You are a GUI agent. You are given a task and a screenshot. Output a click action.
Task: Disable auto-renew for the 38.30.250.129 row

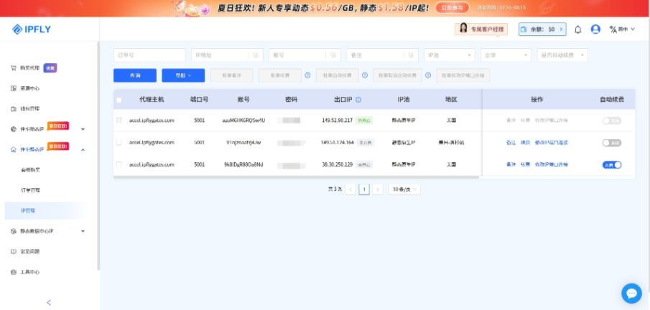[x=612, y=164]
